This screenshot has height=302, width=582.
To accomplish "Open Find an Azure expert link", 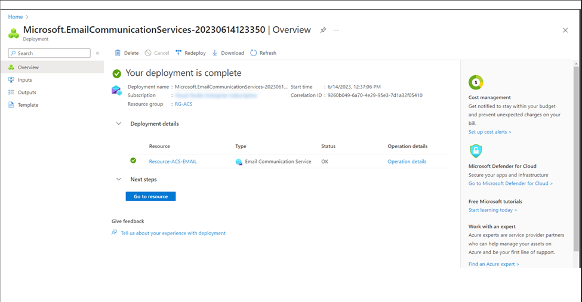I will (494, 264).
